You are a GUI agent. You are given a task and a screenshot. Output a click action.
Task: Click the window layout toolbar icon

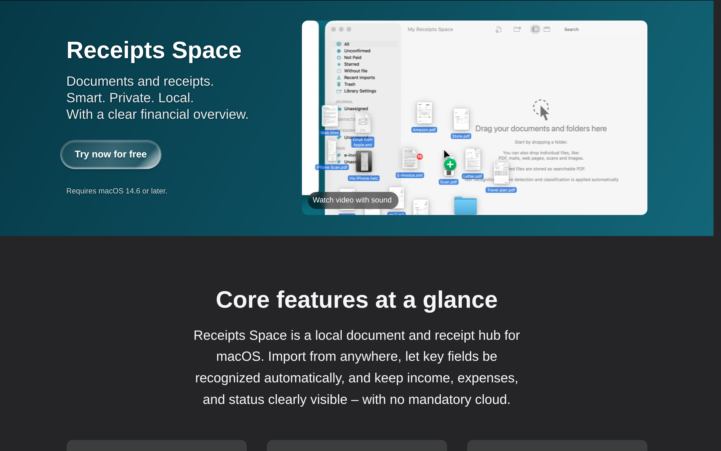pyautogui.click(x=547, y=29)
